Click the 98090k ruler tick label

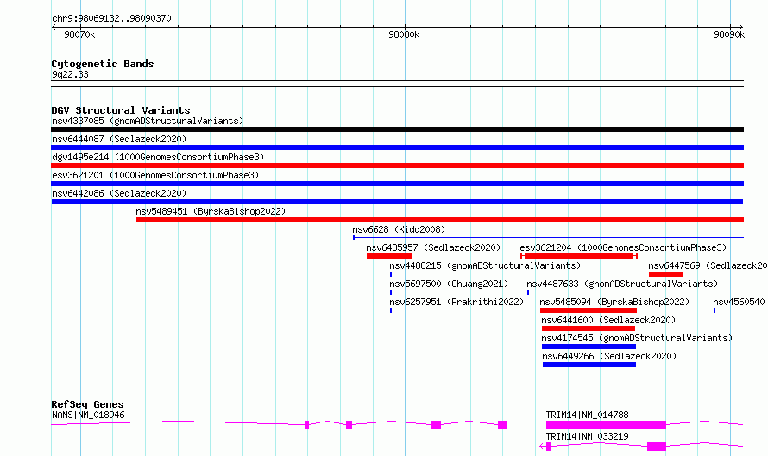729,34
